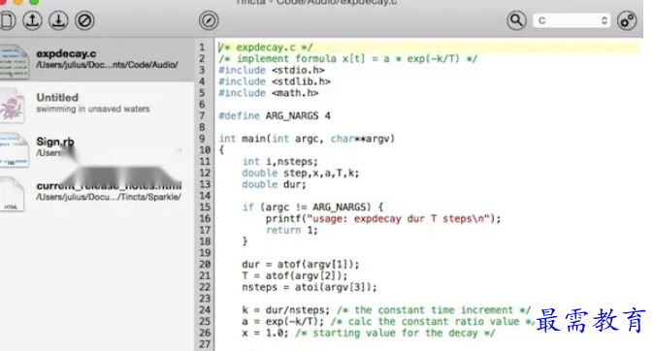Click the new document toolbar icon

[7, 20]
